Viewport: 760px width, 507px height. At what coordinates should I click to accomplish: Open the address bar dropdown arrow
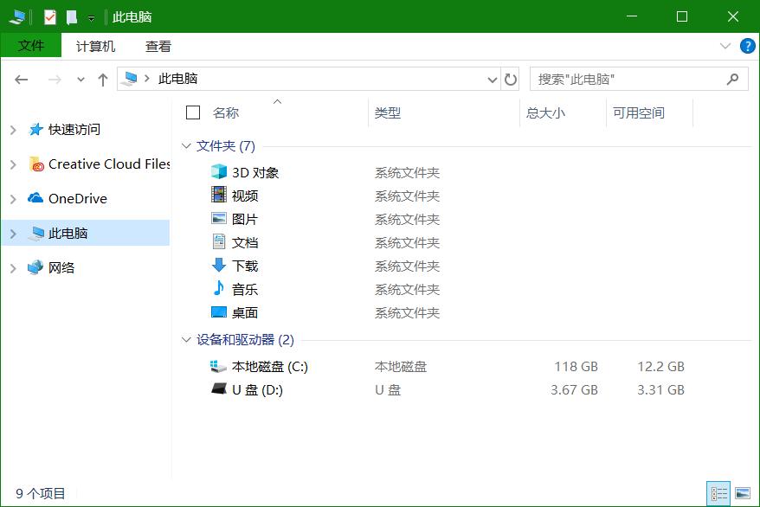pos(492,79)
